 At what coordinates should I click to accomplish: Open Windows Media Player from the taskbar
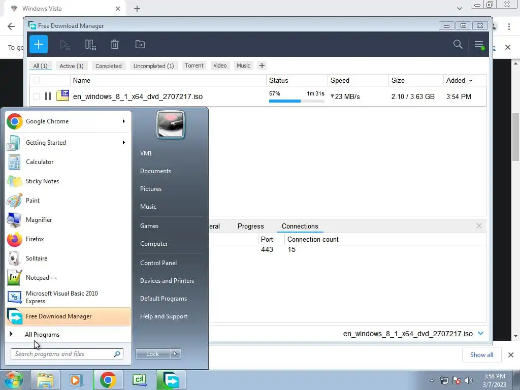pyautogui.click(x=76, y=380)
